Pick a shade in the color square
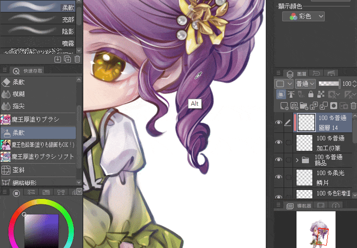This screenshot has width=357, height=248. [x=42, y=231]
